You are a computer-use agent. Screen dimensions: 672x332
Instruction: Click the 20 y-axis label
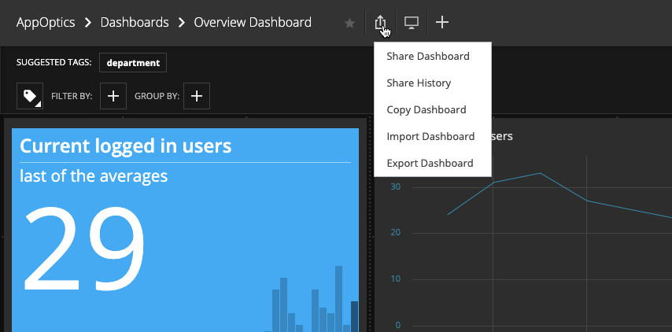coord(395,233)
